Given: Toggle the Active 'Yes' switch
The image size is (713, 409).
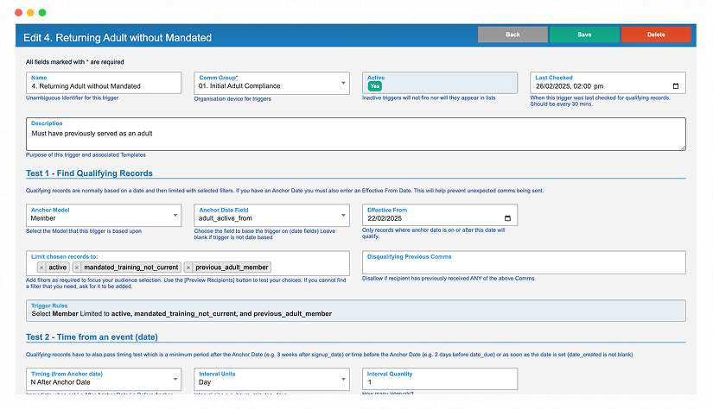Looking at the screenshot, I should (375, 86).
